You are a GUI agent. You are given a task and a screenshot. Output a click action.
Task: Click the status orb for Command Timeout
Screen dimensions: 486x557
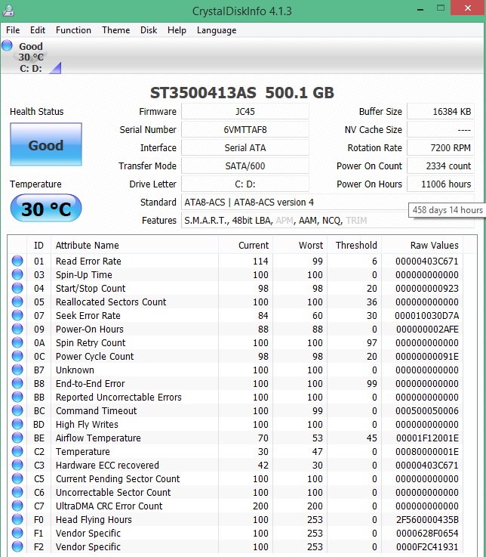click(17, 410)
